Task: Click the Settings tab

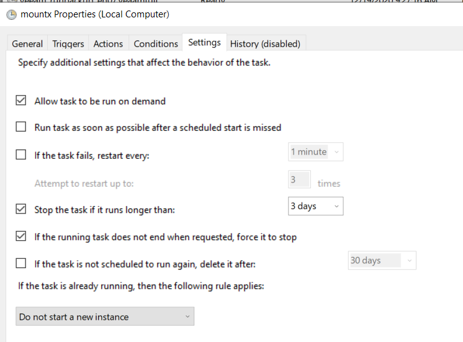Action: (204, 42)
